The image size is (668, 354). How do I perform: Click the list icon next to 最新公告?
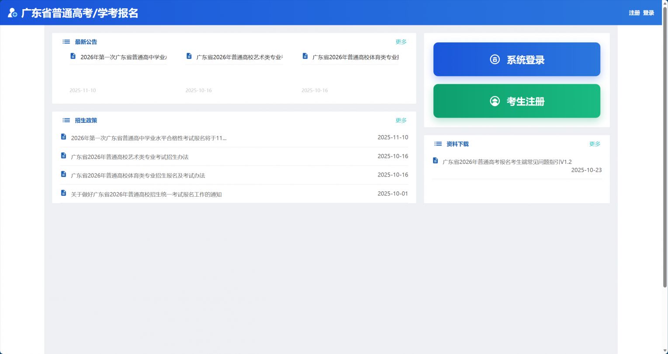coord(66,42)
